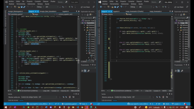Switch to Juego_Avanzado.h [Diseño] tab in right window
Screen dimensions: 194x109
click(x=134, y=12)
